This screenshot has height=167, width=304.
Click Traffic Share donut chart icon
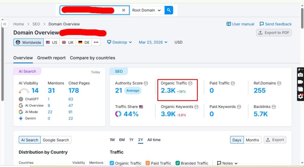click(118, 114)
